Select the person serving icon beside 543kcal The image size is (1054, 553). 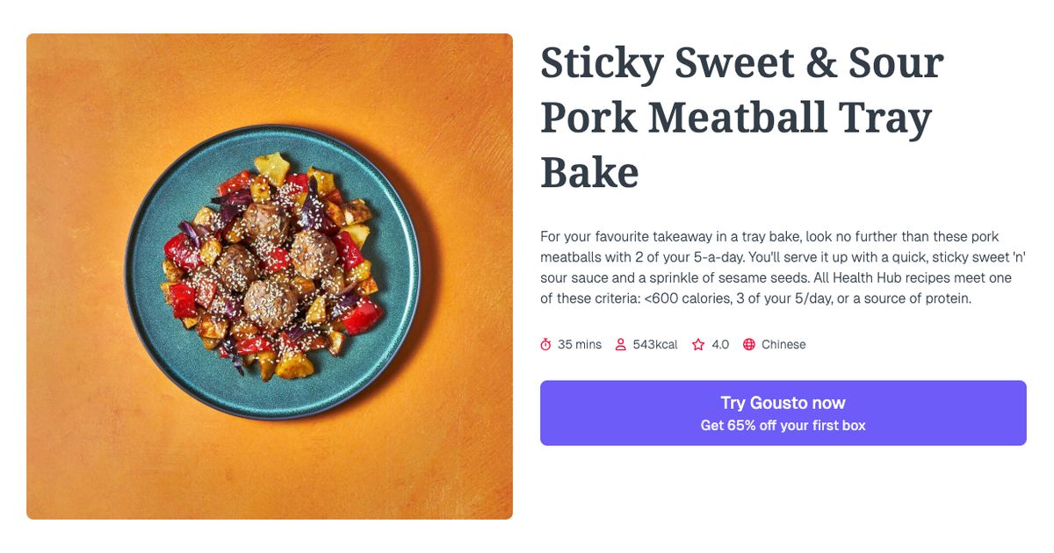click(x=621, y=344)
